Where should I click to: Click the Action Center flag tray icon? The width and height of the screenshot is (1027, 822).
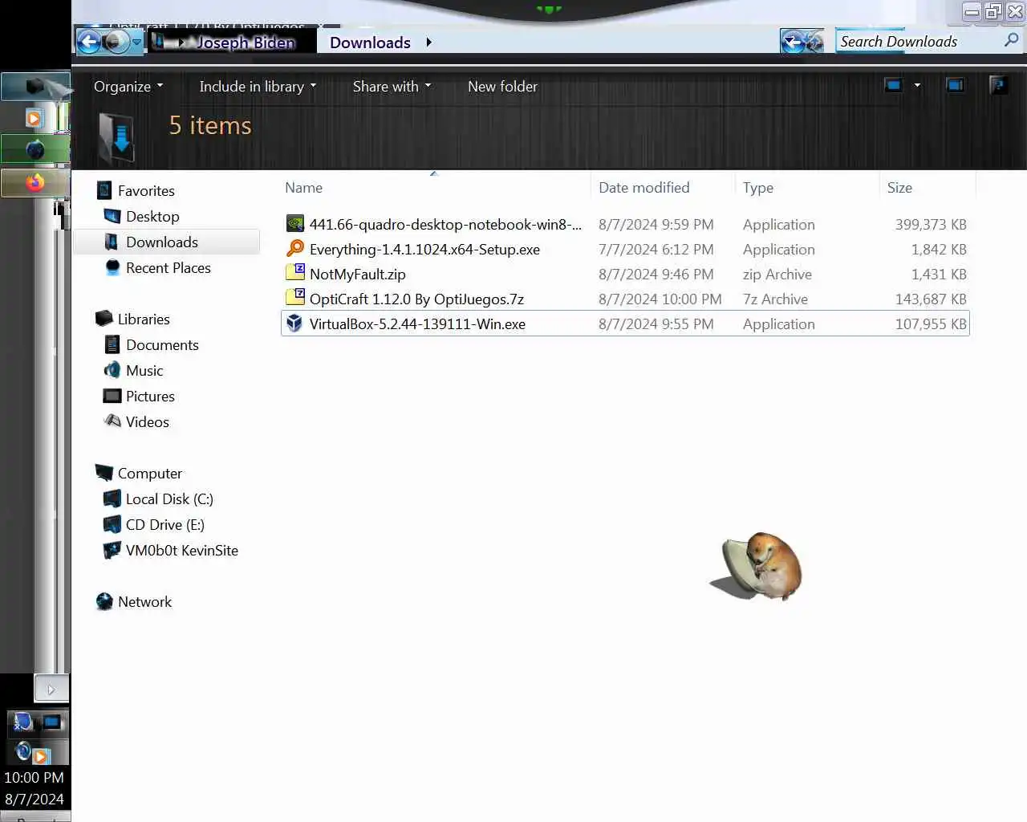pyautogui.click(x=22, y=722)
